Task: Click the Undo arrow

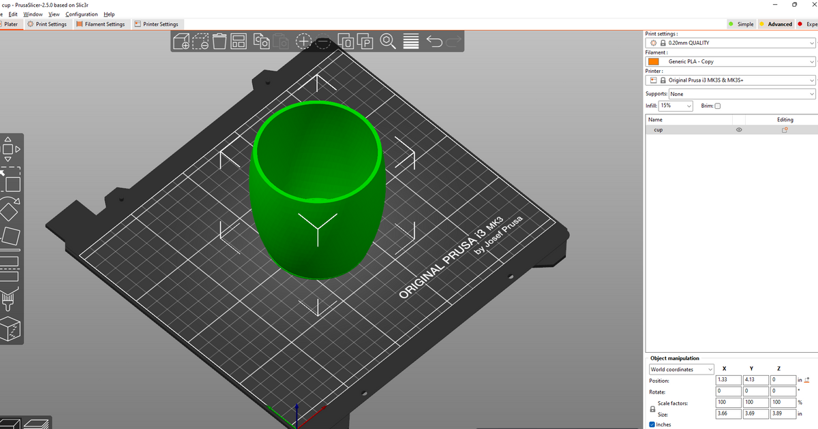Action: tap(434, 42)
